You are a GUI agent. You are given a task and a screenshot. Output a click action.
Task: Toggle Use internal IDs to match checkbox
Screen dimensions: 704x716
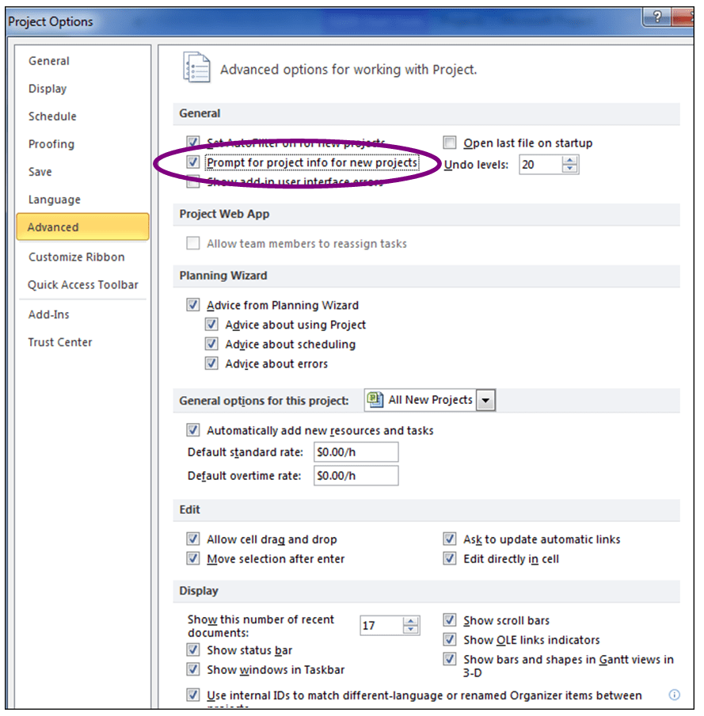[x=193, y=695]
